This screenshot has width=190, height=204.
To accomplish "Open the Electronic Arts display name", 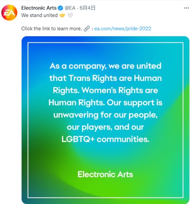I will tap(39, 8).
